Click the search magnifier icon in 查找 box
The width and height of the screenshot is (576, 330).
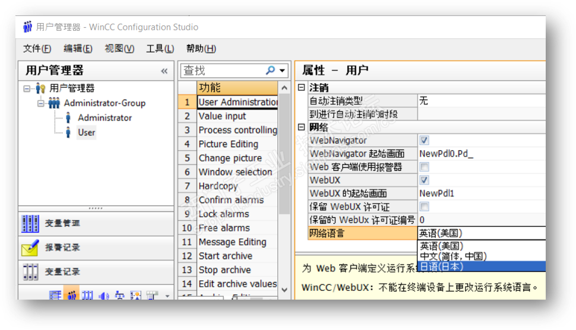coord(270,70)
